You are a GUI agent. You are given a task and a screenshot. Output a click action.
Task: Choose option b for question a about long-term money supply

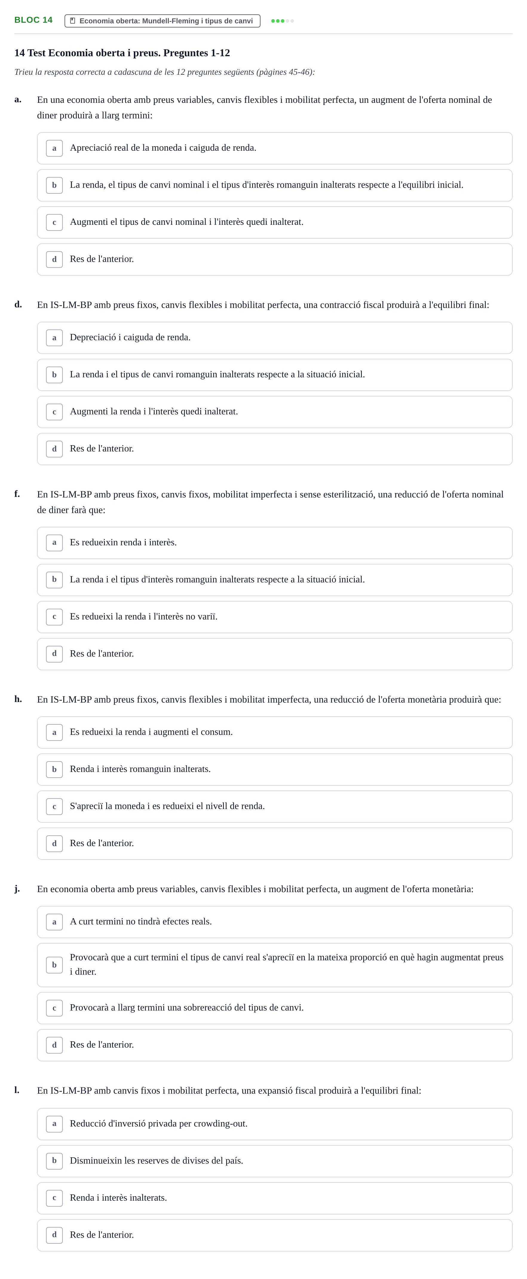(275, 185)
